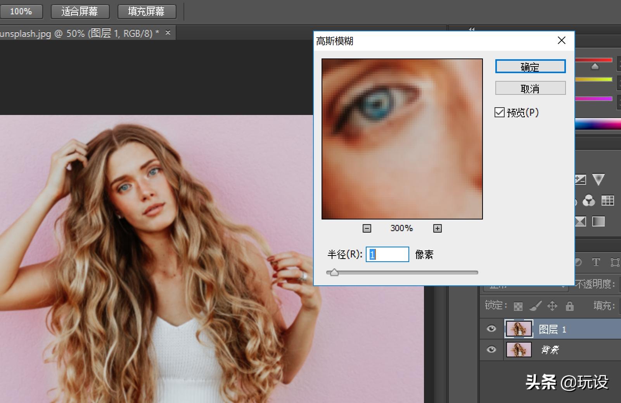Click the zoom in plus icon under preview
This screenshot has height=403, width=621.
tap(437, 228)
